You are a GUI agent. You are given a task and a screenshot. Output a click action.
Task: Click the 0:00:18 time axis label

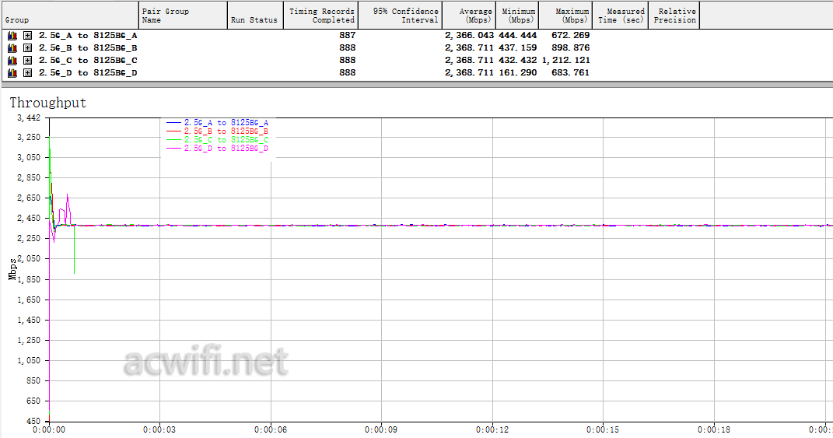point(714,429)
